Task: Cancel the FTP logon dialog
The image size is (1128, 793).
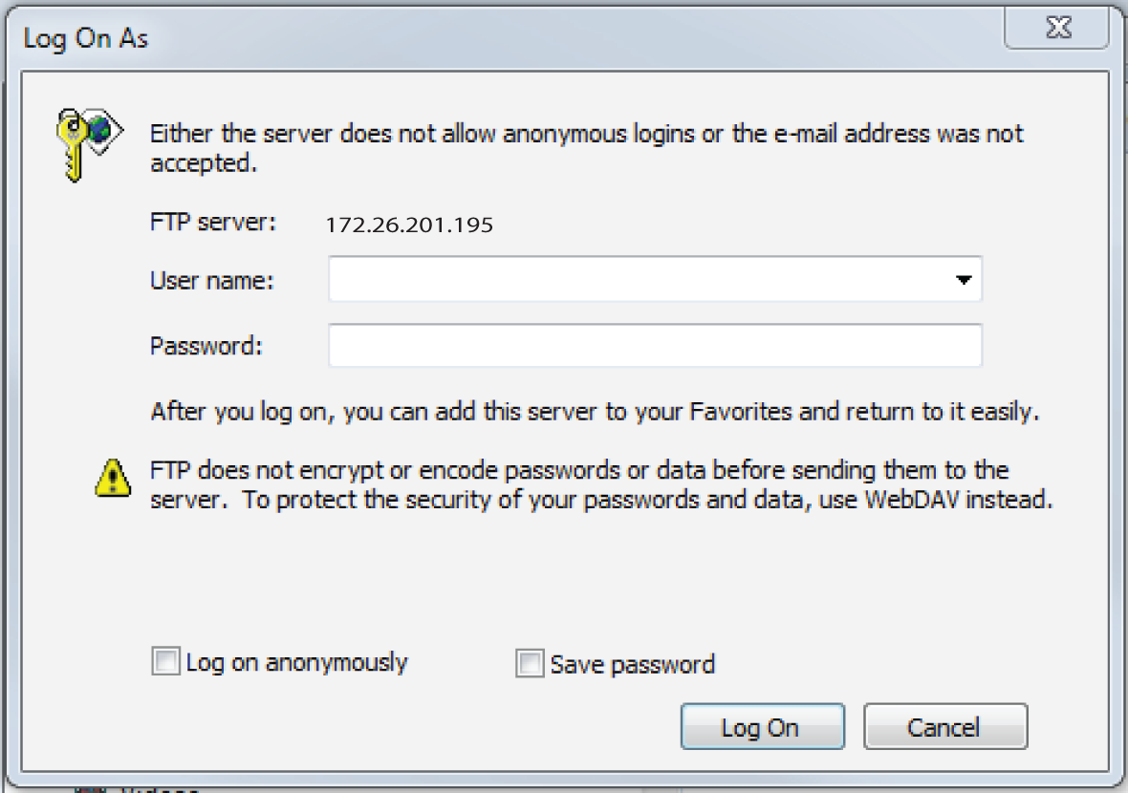Action: click(x=944, y=727)
